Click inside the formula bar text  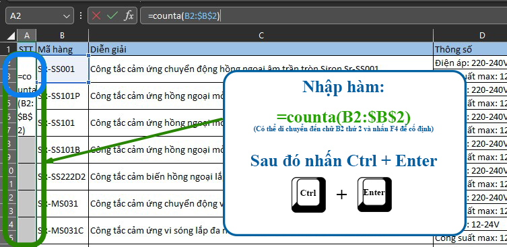[184, 16]
